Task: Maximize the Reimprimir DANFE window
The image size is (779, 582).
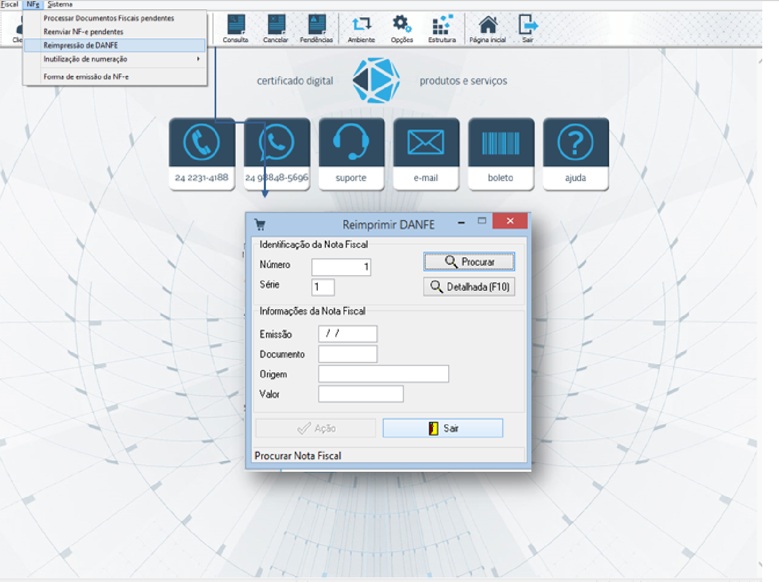Action: point(482,221)
